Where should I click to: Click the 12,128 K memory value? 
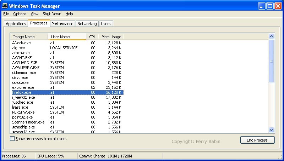pos(114,43)
